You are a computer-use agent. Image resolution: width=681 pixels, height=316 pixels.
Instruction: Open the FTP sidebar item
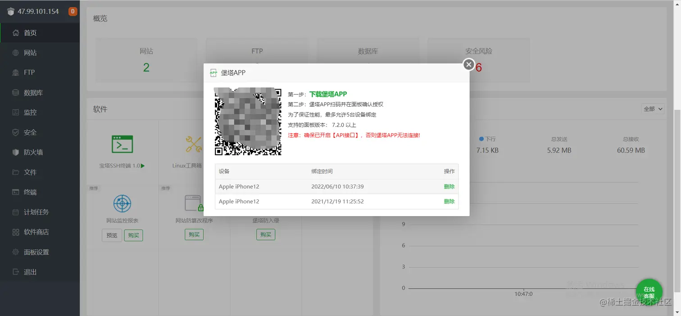[x=40, y=72]
